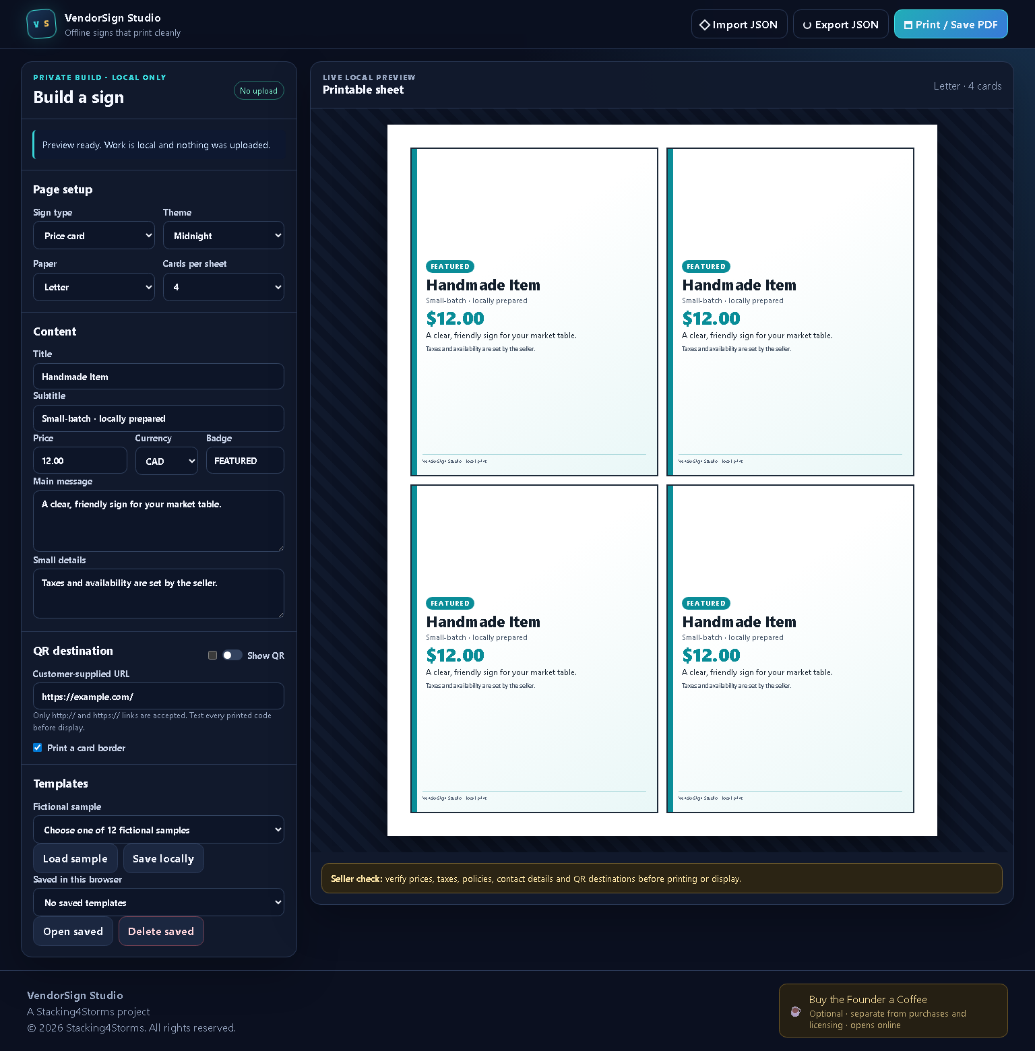Click the "Preview ready" status message

coord(158,145)
